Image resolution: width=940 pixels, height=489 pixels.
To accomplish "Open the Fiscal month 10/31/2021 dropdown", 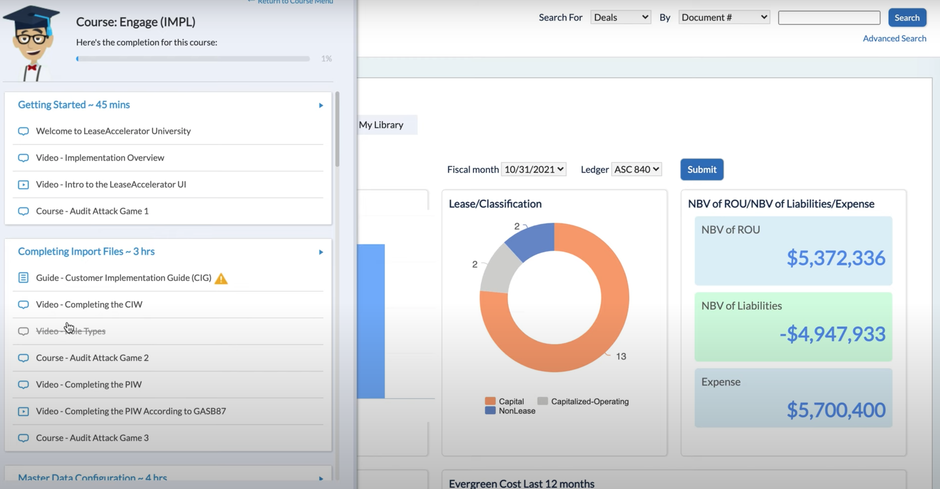I will pyautogui.click(x=534, y=170).
